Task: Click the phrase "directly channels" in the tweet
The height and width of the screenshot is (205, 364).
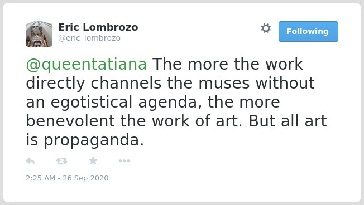Action: 94,84
